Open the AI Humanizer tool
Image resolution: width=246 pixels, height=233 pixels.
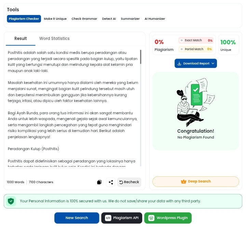tap(155, 19)
